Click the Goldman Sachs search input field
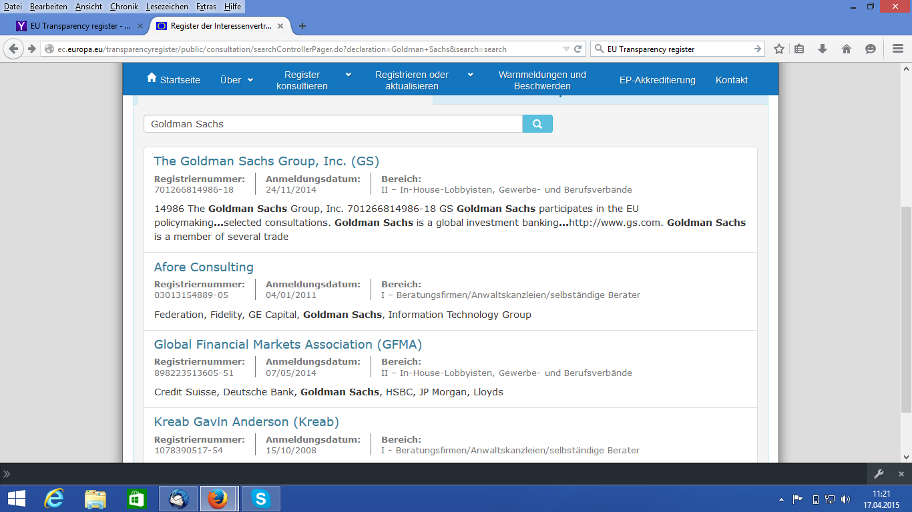Image resolution: width=912 pixels, height=512 pixels. tap(333, 124)
